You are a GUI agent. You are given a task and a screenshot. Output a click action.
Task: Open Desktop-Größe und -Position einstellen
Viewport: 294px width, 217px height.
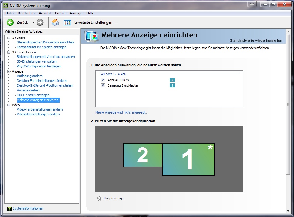coord(44,85)
